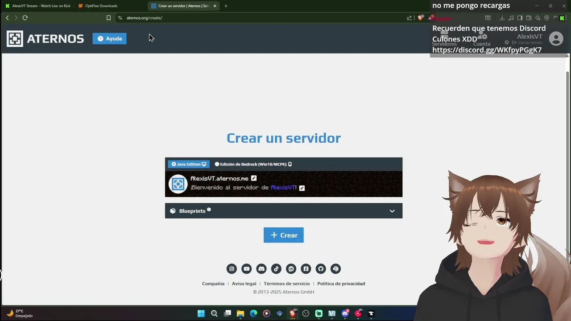The width and height of the screenshot is (571, 321).
Task: Select Edición de Bedrock (Win10/MCPE) option
Action: pyautogui.click(x=253, y=164)
